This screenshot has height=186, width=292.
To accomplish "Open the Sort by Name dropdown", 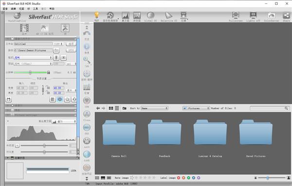I will 154,108.
